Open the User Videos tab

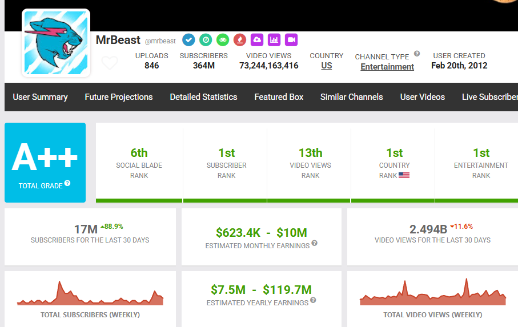pyautogui.click(x=423, y=97)
